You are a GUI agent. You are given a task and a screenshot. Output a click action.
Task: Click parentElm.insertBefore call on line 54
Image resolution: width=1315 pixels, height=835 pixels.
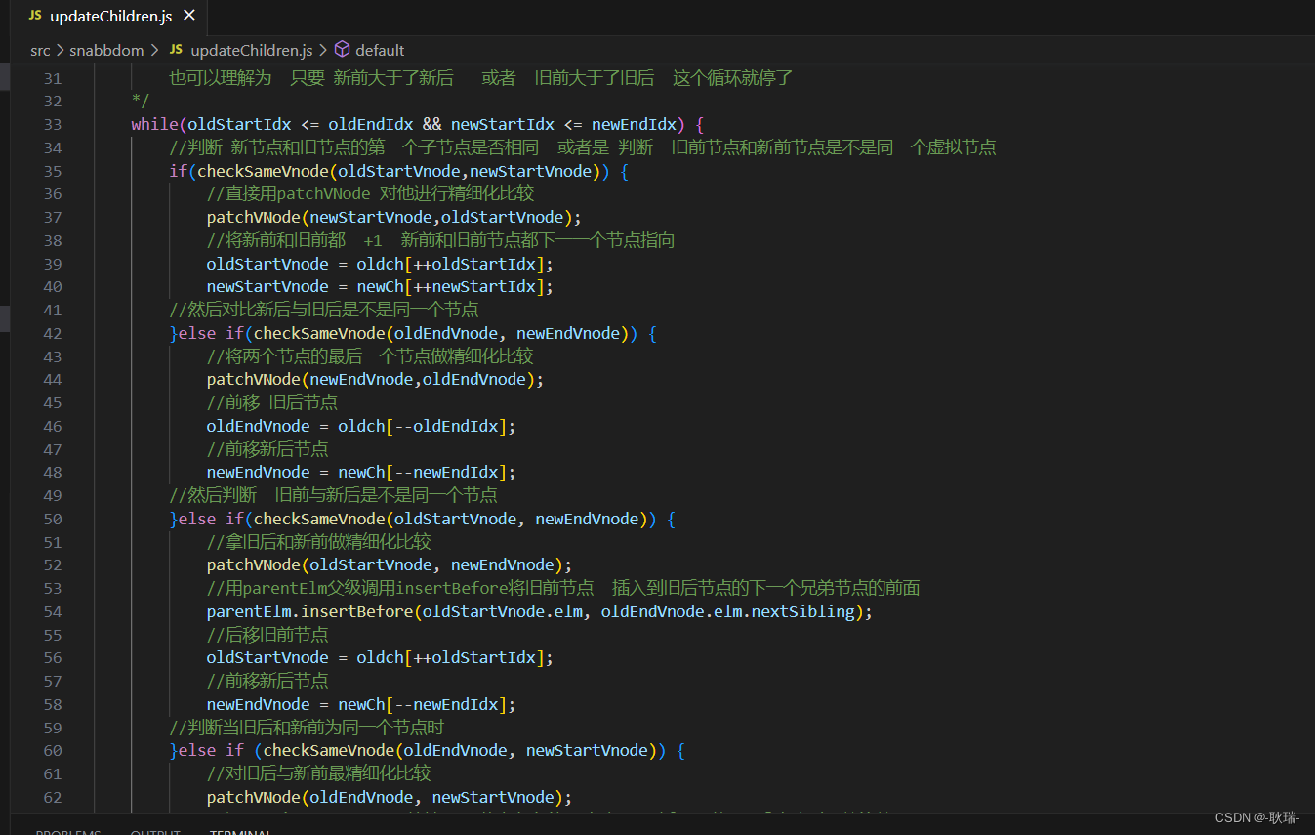point(540,611)
